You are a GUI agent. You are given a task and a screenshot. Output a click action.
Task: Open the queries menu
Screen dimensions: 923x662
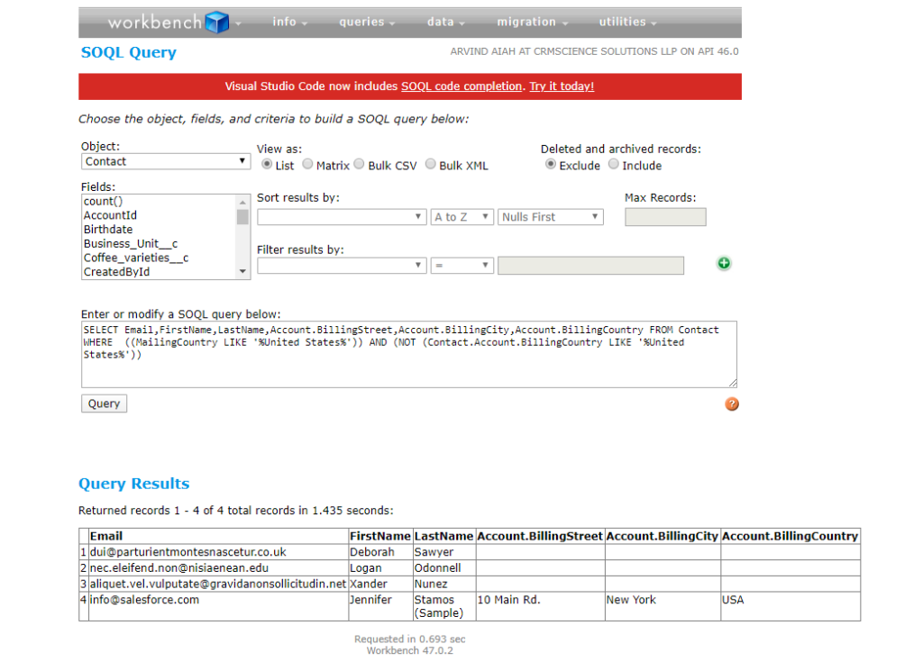(367, 23)
